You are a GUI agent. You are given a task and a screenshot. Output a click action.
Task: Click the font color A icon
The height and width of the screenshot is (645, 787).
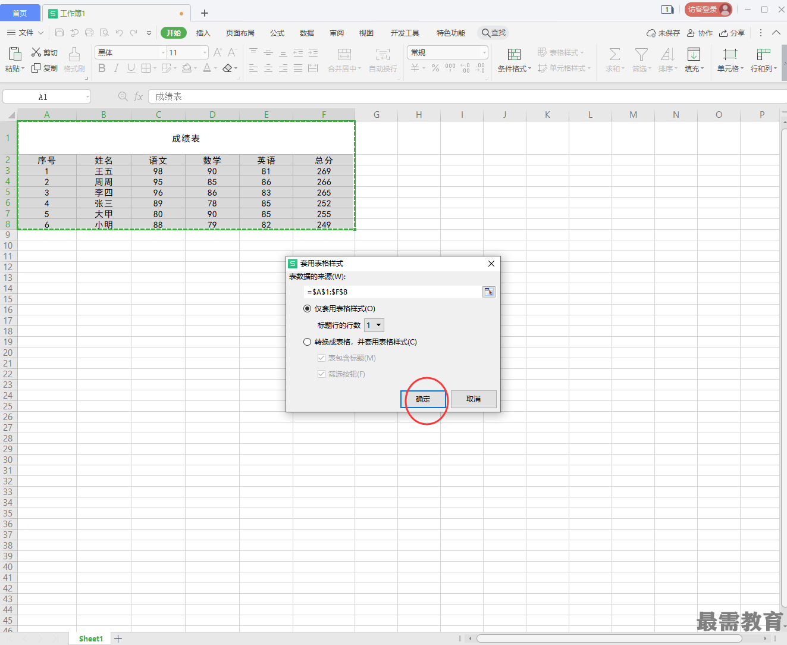pos(207,68)
